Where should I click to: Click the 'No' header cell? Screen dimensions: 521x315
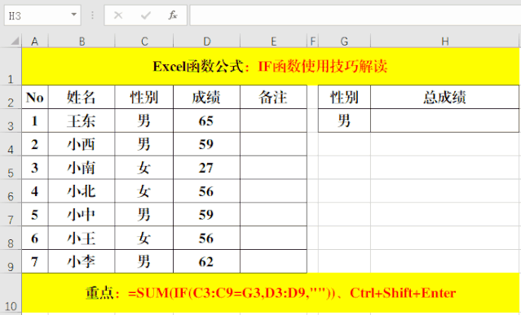35,97
